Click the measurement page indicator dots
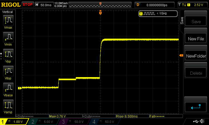This screenshot has height=125, width=209. (1, 56)
